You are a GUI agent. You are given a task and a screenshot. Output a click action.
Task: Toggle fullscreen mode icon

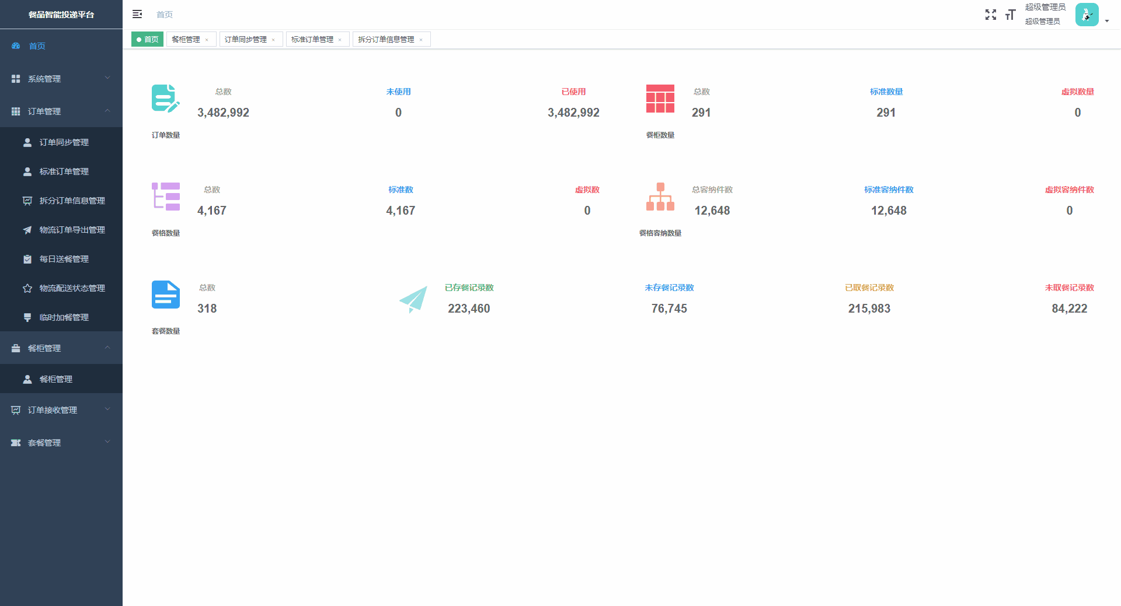(990, 15)
